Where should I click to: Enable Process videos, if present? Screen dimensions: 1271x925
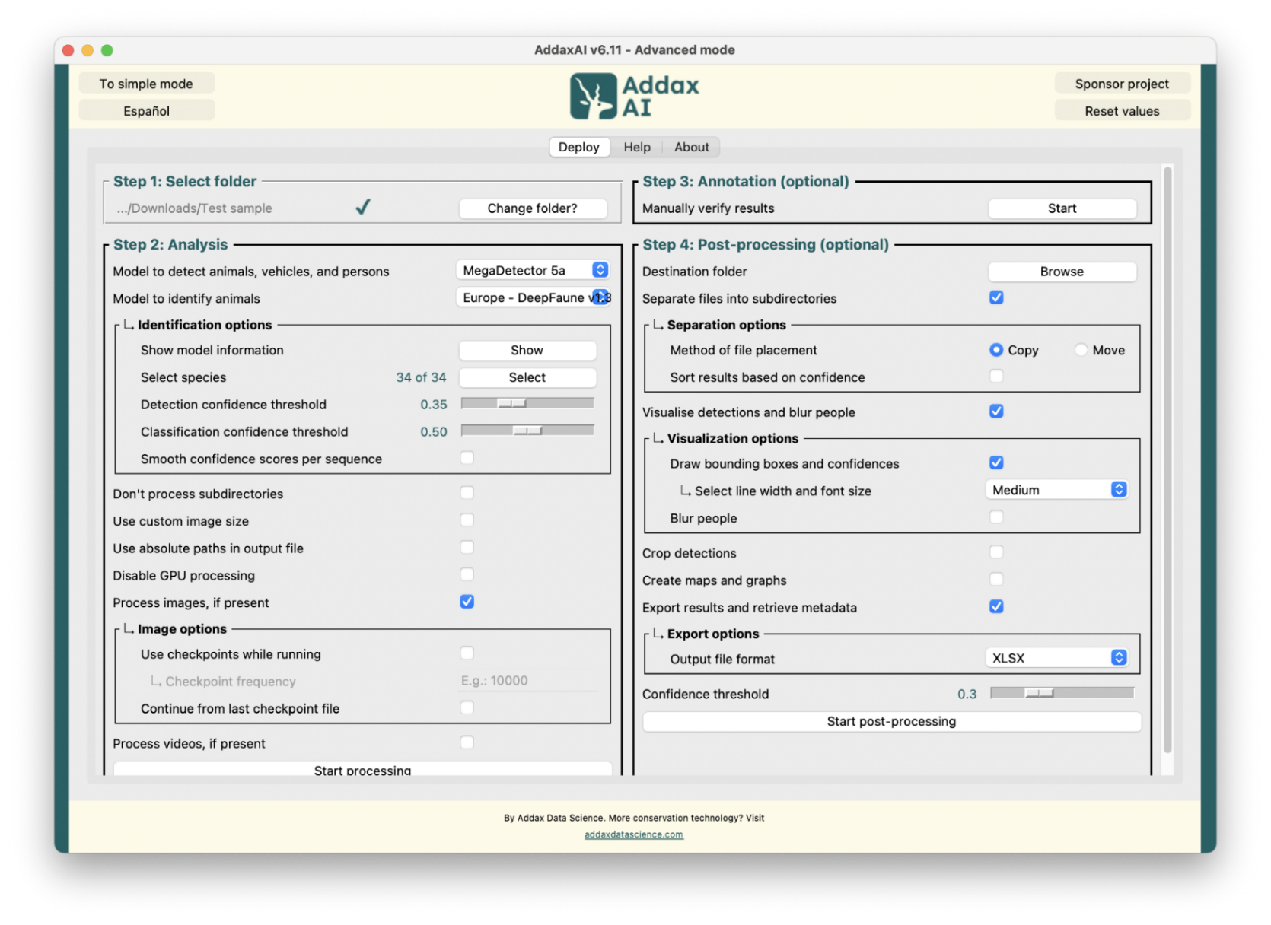coord(467,742)
